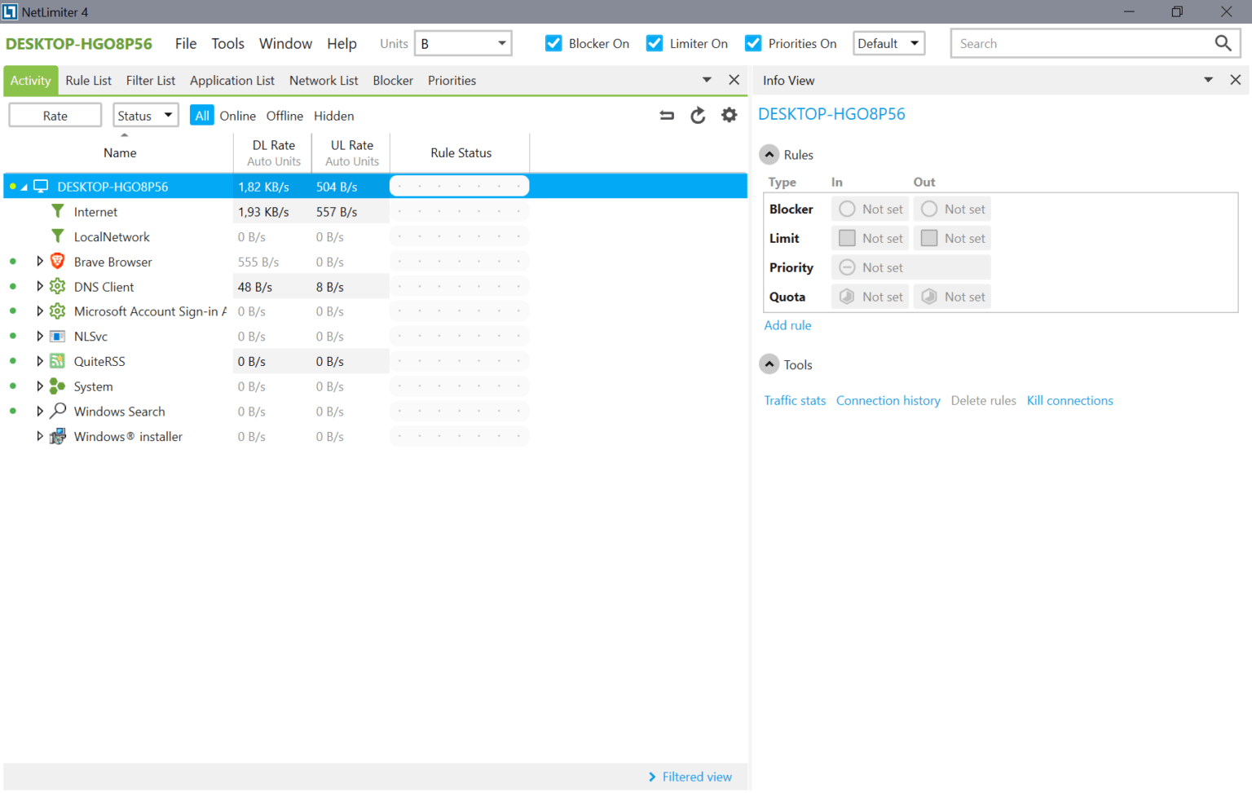This screenshot has width=1252, height=793.
Task: Open Traffic stats from Tools section
Action: tap(795, 400)
